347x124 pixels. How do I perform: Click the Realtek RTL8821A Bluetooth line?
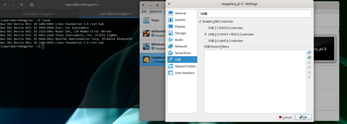click(66, 39)
